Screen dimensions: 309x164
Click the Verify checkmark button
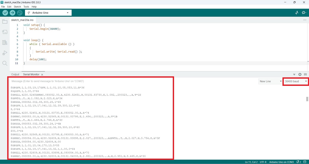click(x=5, y=13)
